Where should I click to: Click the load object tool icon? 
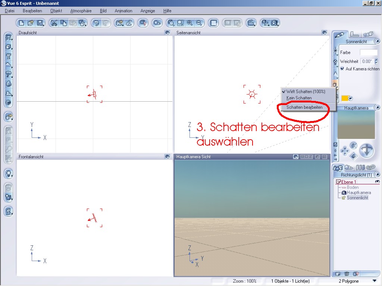(9, 117)
